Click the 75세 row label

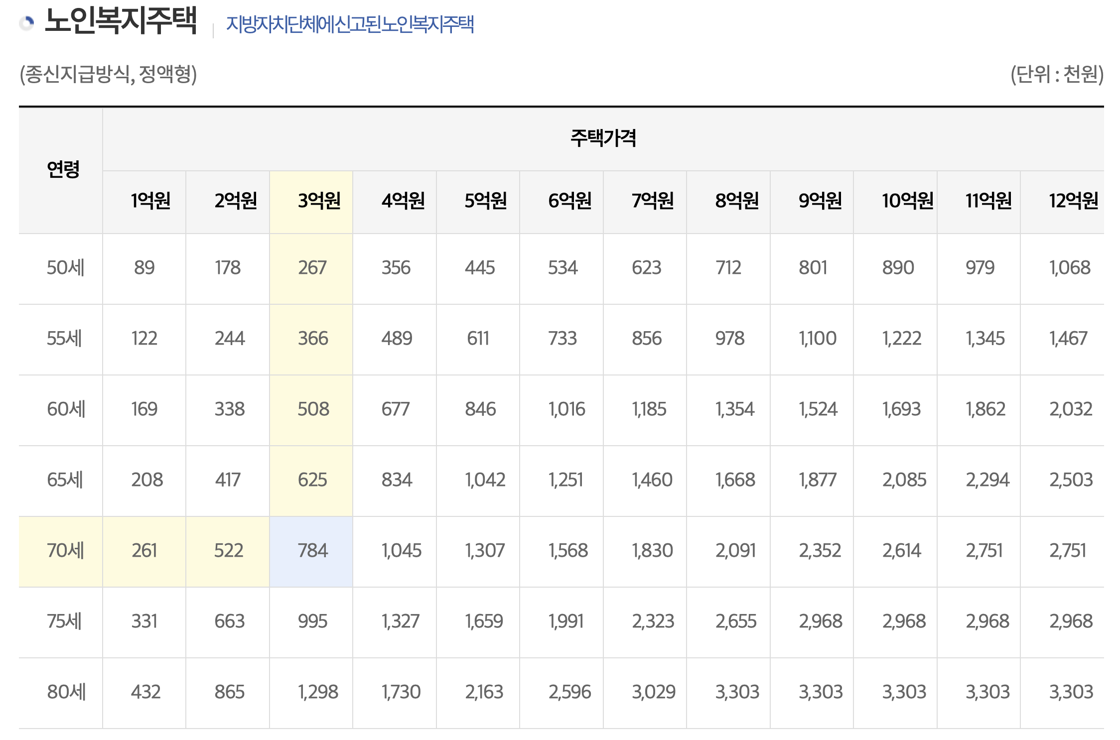(x=64, y=621)
